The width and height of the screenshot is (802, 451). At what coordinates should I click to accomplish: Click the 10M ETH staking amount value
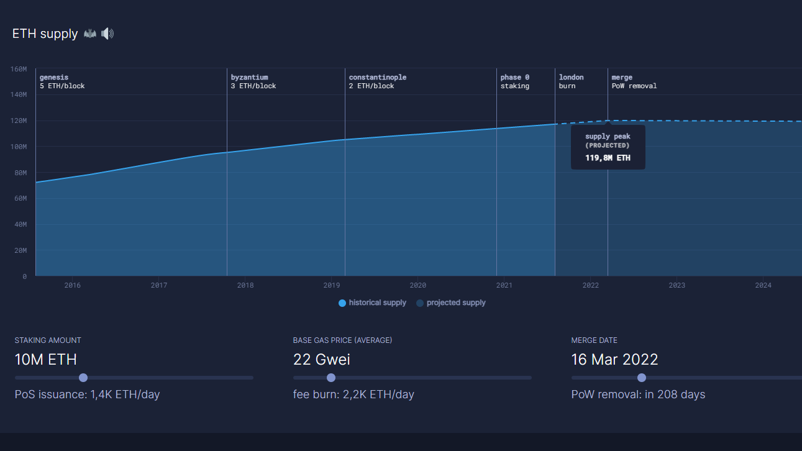46,359
